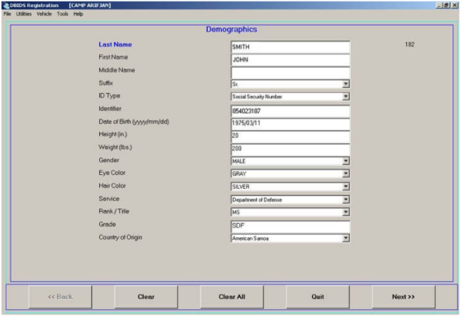Click the Date of Birth label
Screen dimensions: 463x318
click(134, 122)
